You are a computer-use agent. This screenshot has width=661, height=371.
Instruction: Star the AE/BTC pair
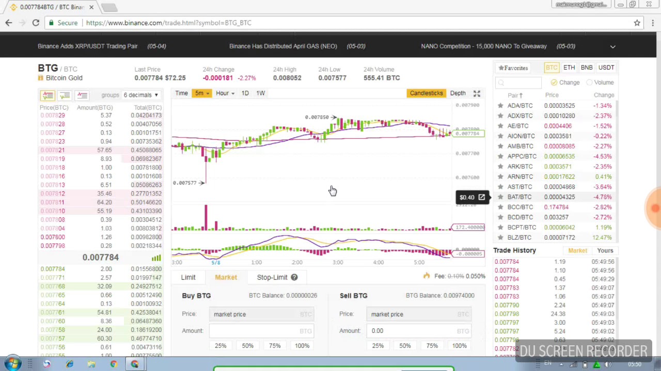pos(500,126)
